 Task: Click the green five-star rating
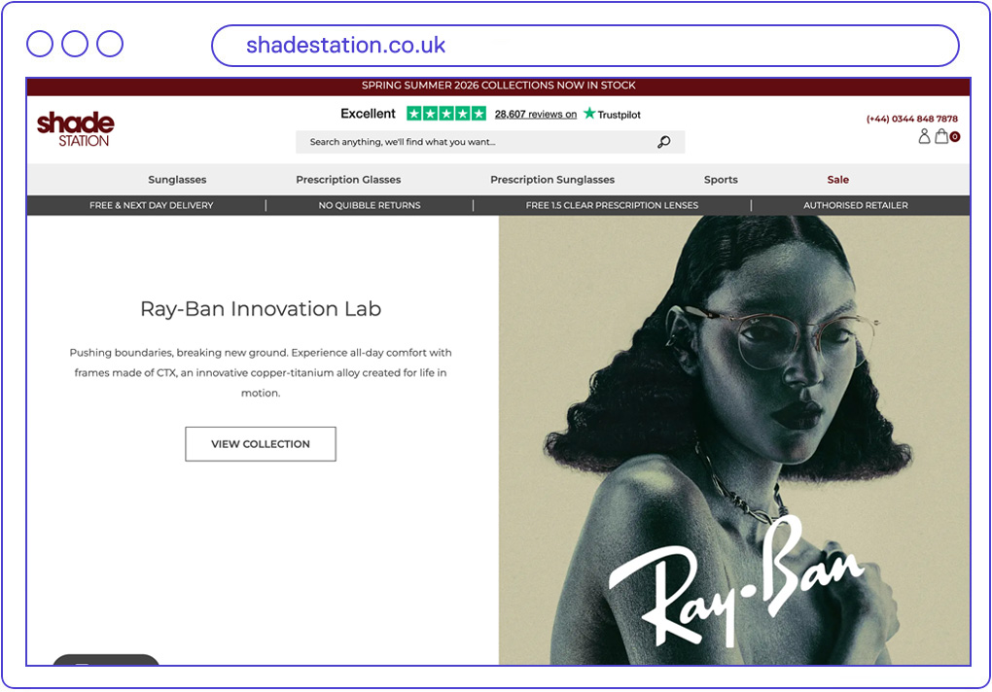pos(446,114)
